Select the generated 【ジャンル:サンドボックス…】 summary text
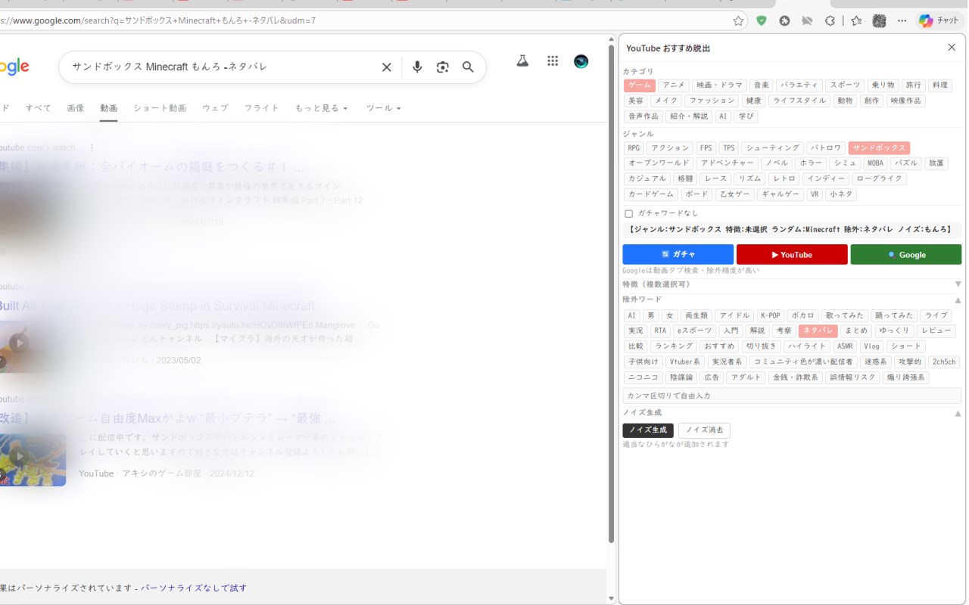This screenshot has width=969, height=605. click(792, 229)
